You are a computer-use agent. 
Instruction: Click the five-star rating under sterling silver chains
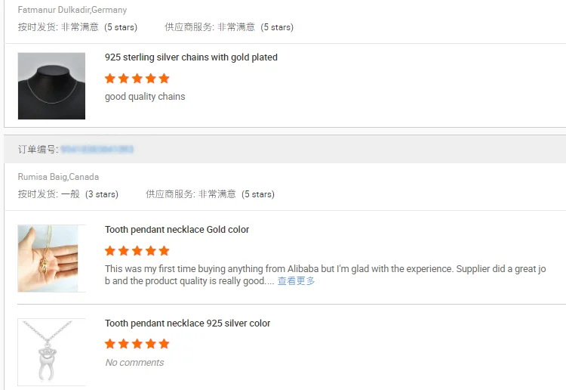[x=137, y=79]
